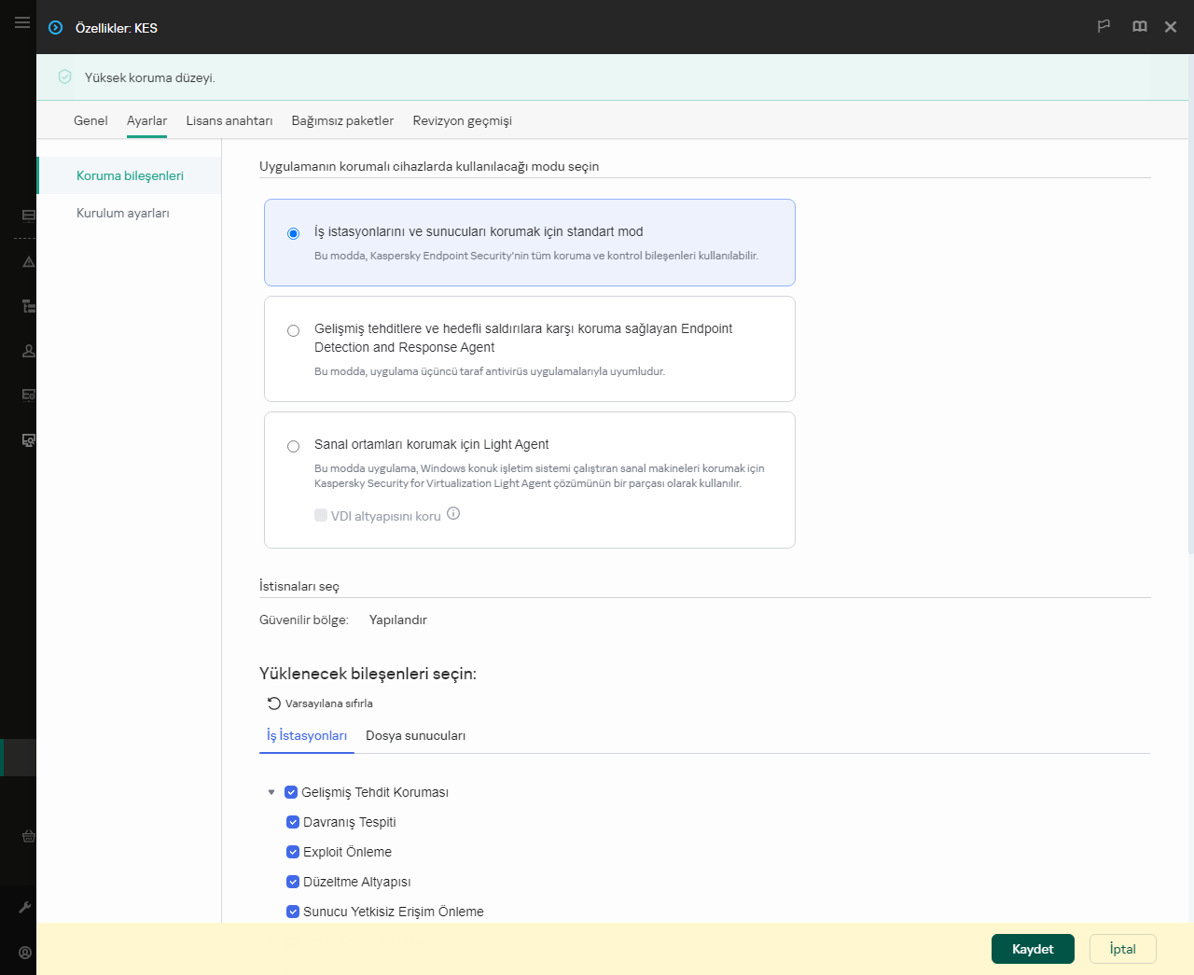Click the info icon beside VDI altyapısını koru

453,514
